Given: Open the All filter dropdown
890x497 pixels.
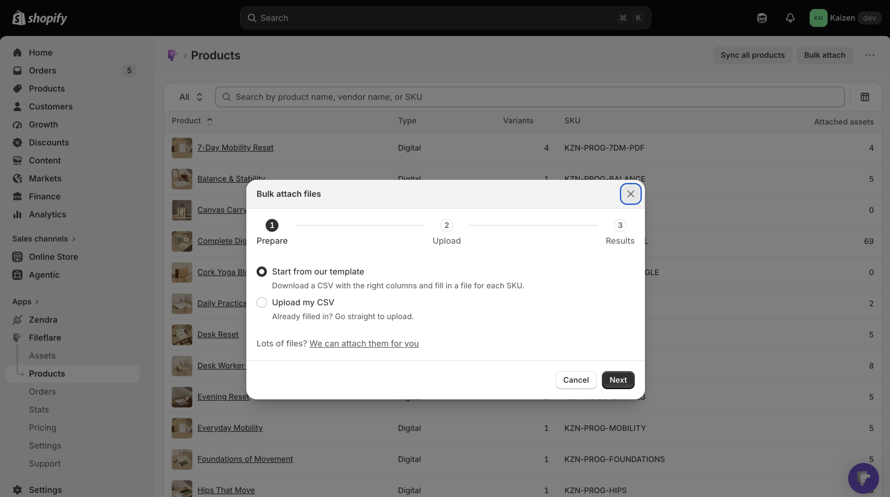Looking at the screenshot, I should tap(191, 97).
